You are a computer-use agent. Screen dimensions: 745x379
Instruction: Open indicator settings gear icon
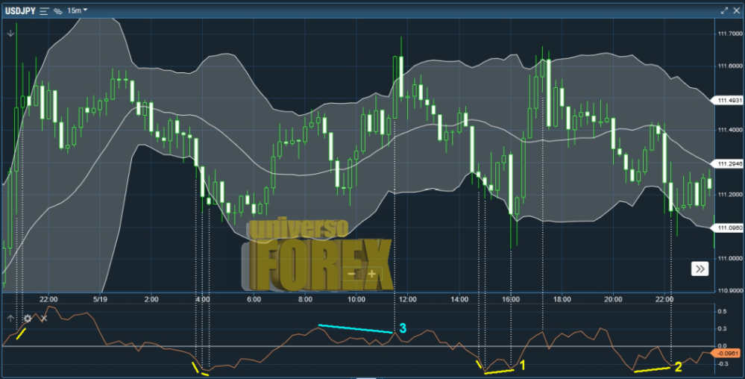28,319
